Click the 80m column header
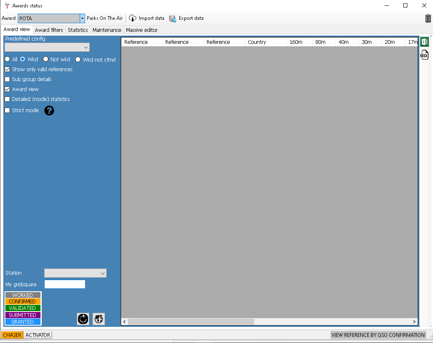The image size is (433, 343). pyautogui.click(x=324, y=42)
